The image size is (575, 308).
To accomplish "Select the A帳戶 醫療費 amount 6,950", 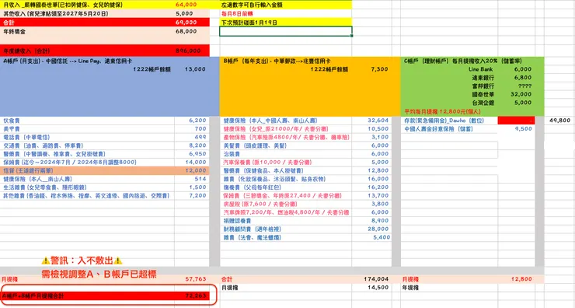I will pos(197,154).
